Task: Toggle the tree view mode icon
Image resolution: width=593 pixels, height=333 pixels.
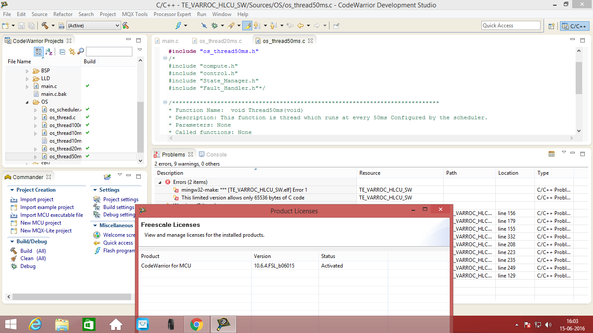Action: click(39, 52)
